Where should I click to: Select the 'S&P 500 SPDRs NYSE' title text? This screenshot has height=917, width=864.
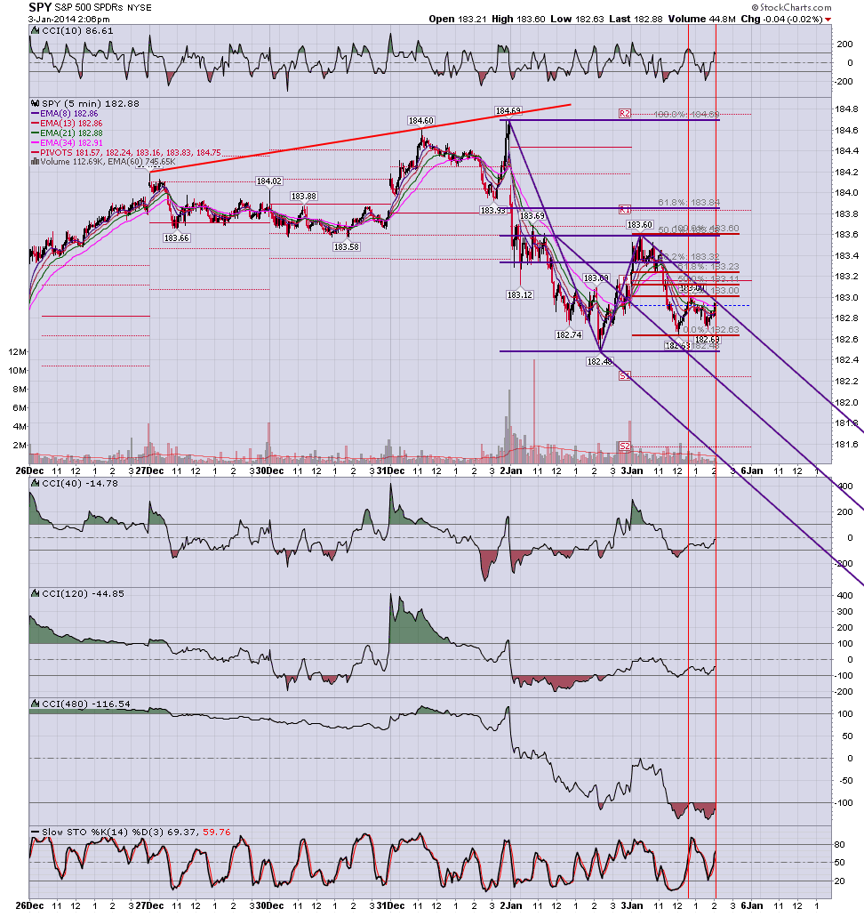103,8
